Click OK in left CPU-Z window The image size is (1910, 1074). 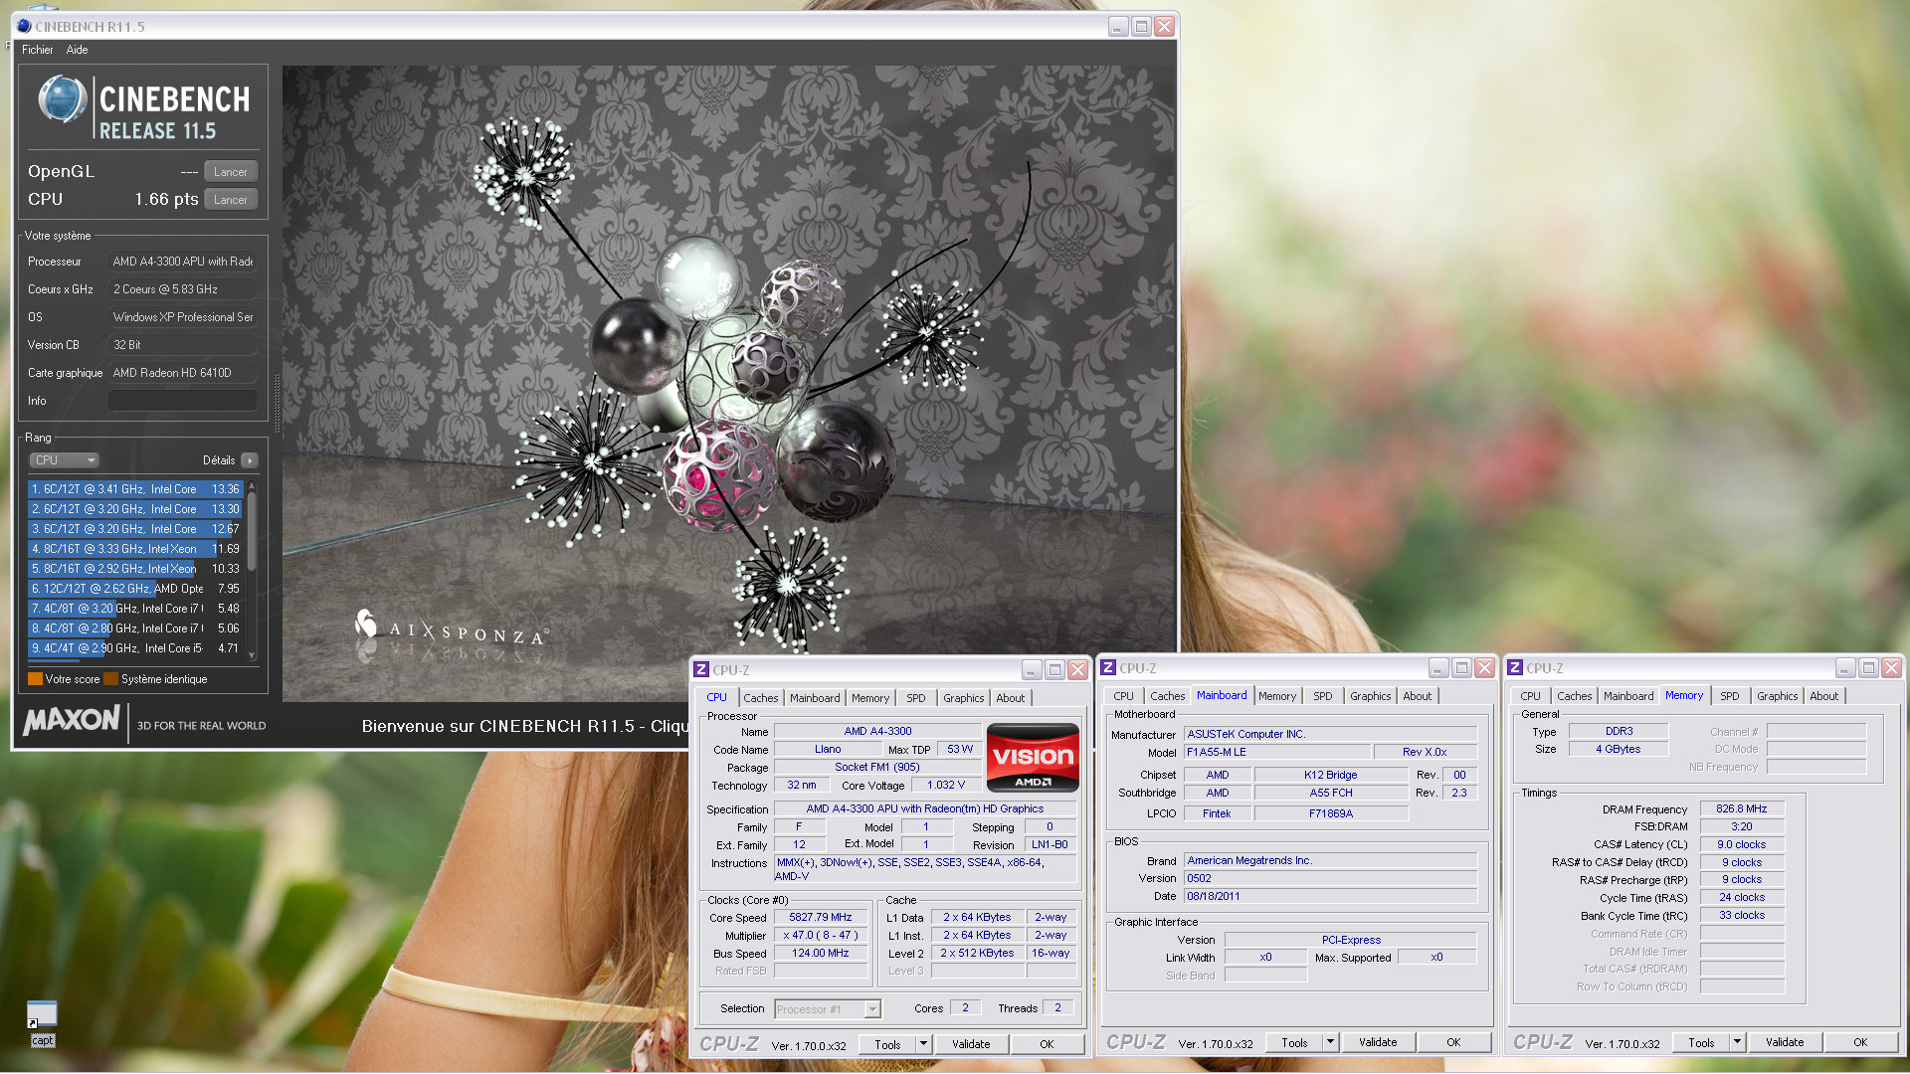coord(1047,1044)
